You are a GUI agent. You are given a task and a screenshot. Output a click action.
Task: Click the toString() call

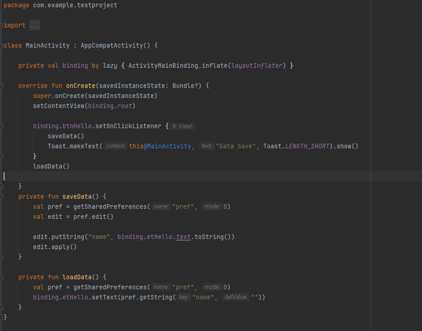(213, 237)
